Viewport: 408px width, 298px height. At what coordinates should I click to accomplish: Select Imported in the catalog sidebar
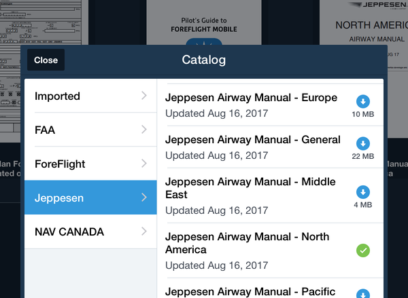tap(58, 96)
